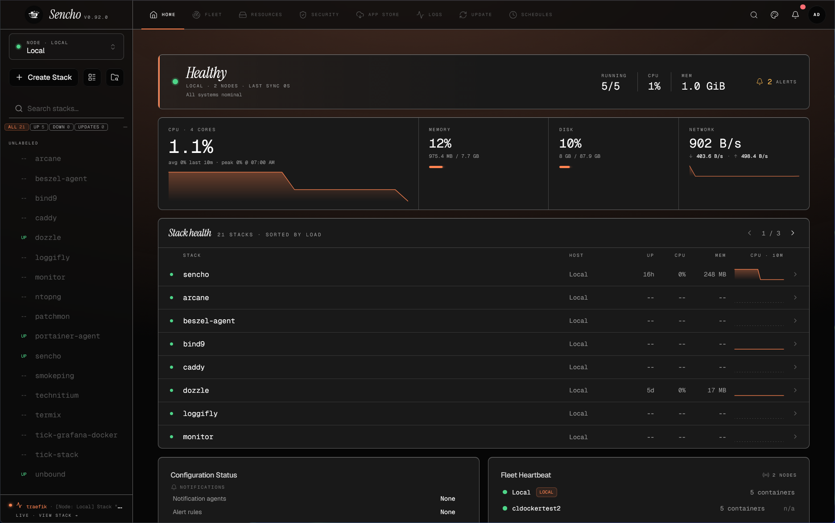The width and height of the screenshot is (835, 523).
Task: Go to previous Stack health page
Action: tap(750, 233)
